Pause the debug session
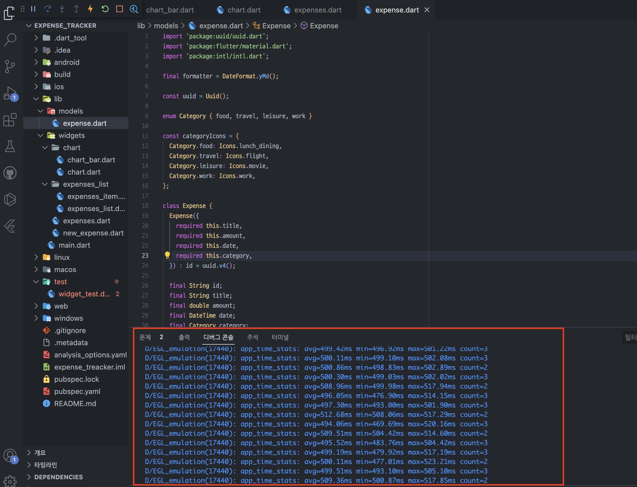This screenshot has height=487, width=637. pyautogui.click(x=33, y=9)
